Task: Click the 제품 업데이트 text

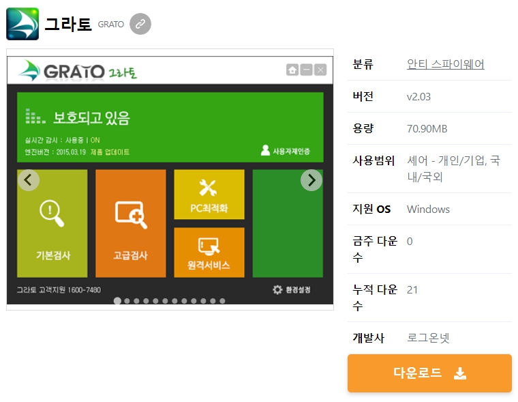Action: (x=110, y=152)
